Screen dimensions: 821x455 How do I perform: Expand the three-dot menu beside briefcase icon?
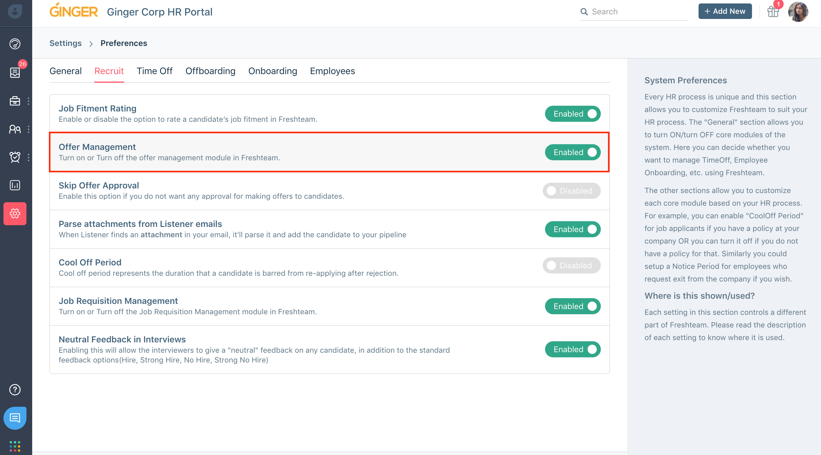coord(28,101)
